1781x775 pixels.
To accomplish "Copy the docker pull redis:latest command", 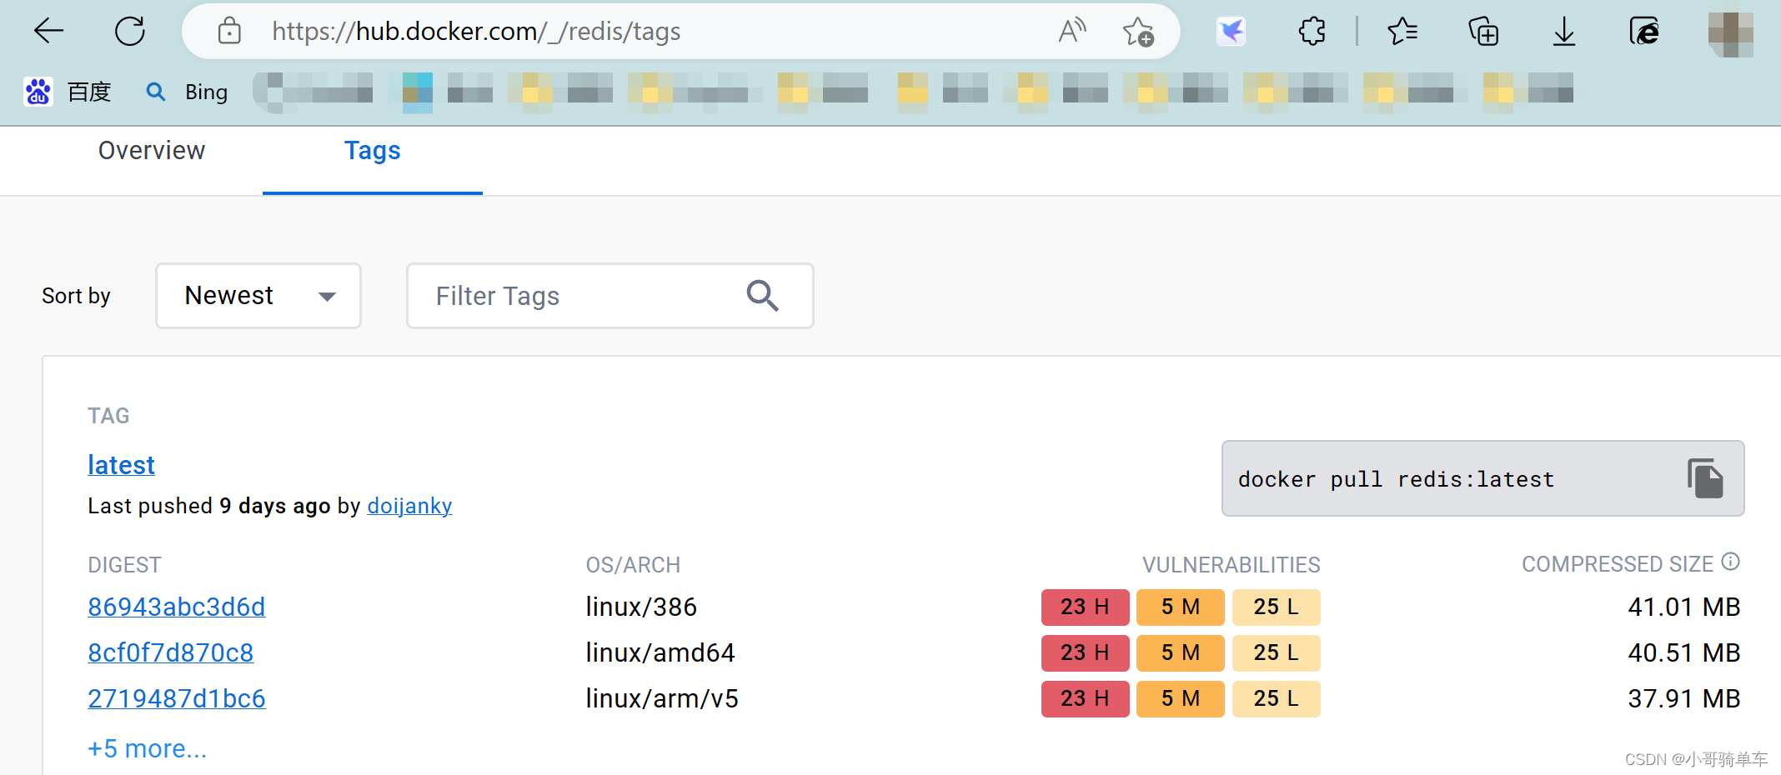I will tap(1705, 478).
